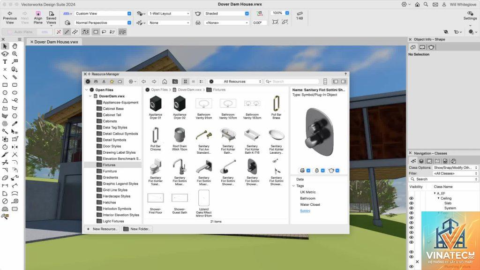The image size is (480, 270).
Task: Select the Circle tool
Action: tap(5, 92)
